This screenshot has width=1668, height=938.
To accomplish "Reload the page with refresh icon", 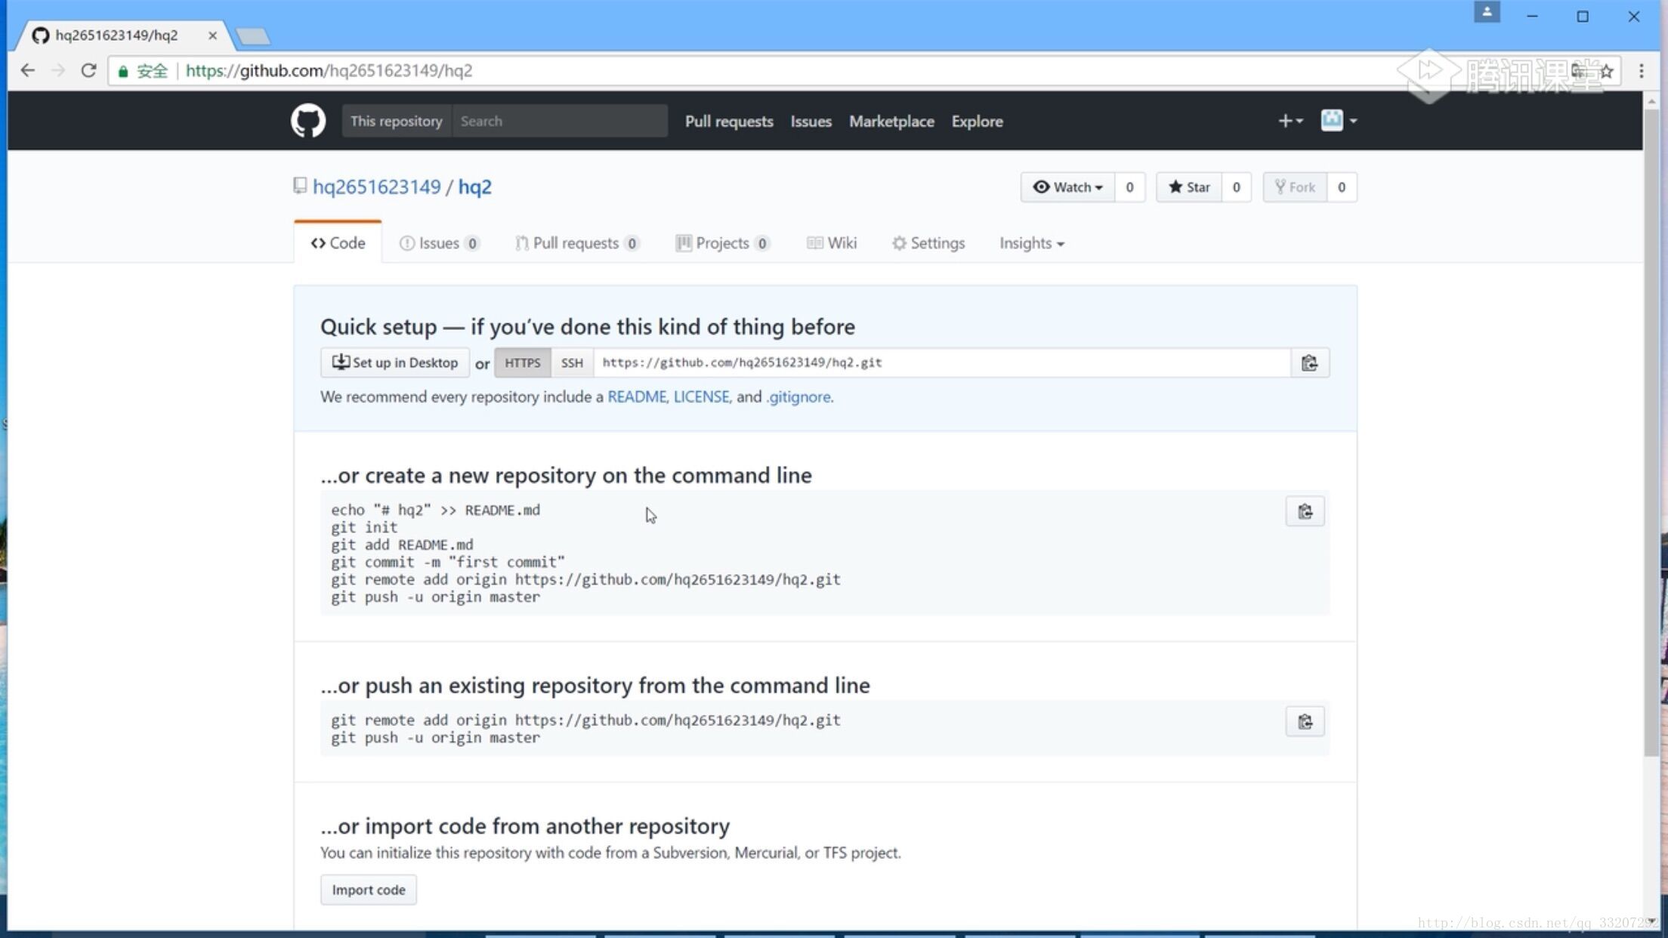I will pyautogui.click(x=88, y=70).
